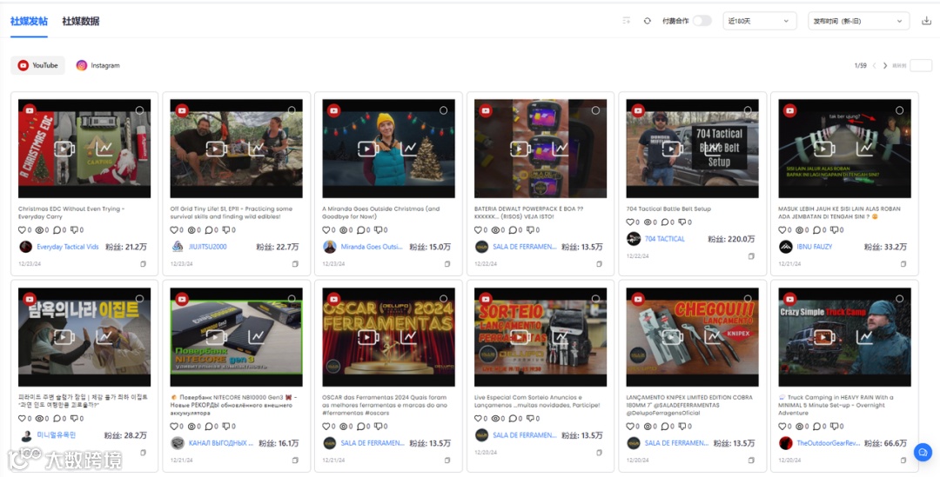
Task: Open the 近180天 time range dropdown
Action: [760, 21]
